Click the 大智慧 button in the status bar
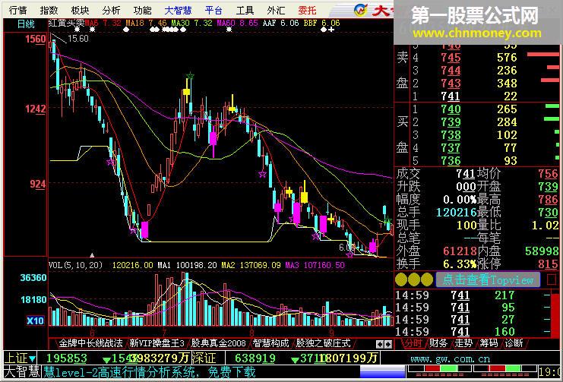 pos(21,371)
